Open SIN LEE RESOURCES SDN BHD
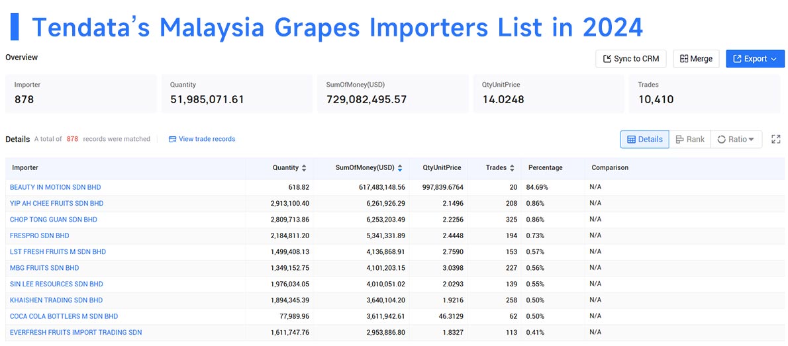 point(56,284)
